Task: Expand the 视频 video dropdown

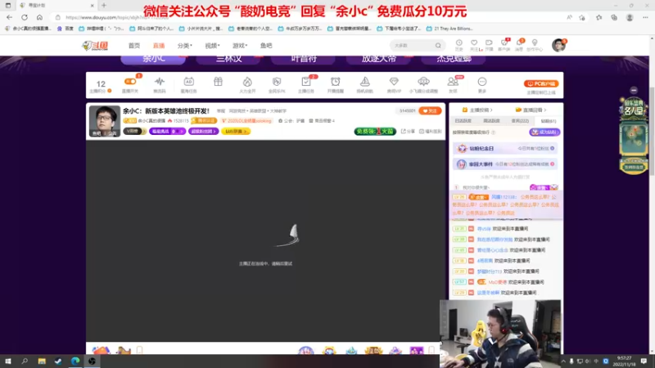Action: click(212, 46)
